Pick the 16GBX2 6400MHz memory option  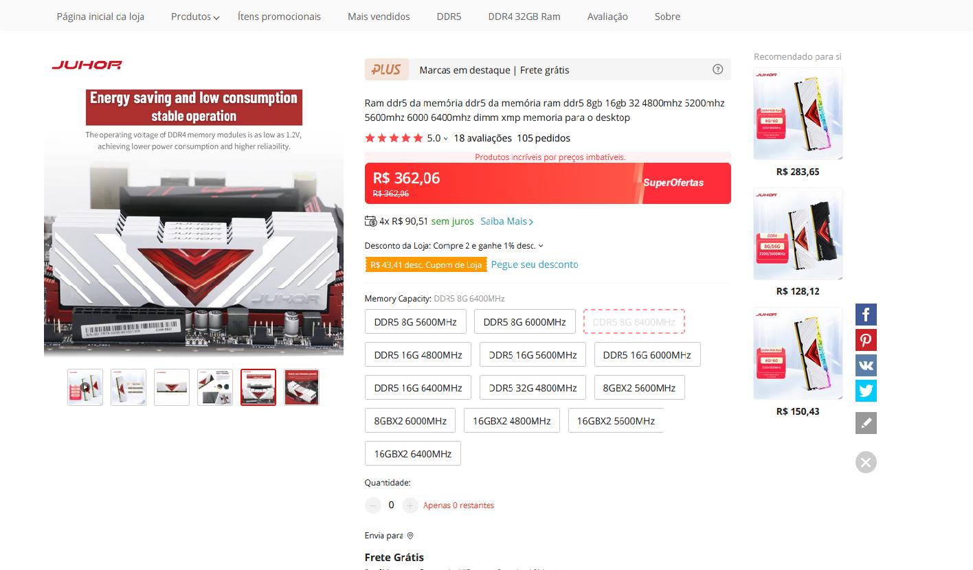412,454
